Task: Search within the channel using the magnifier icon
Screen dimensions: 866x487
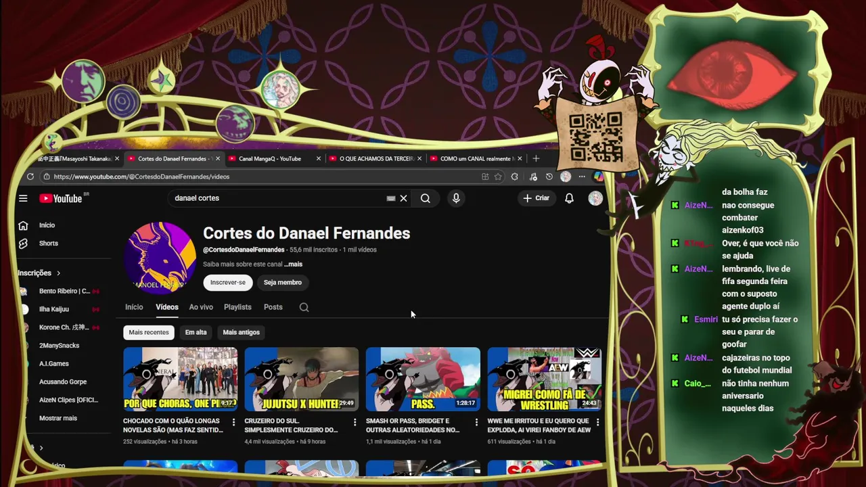Action: 304,307
